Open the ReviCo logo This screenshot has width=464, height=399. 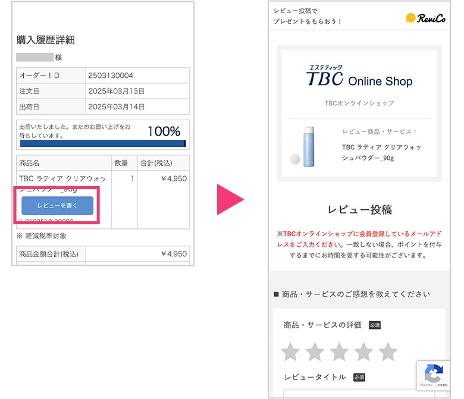(x=425, y=18)
